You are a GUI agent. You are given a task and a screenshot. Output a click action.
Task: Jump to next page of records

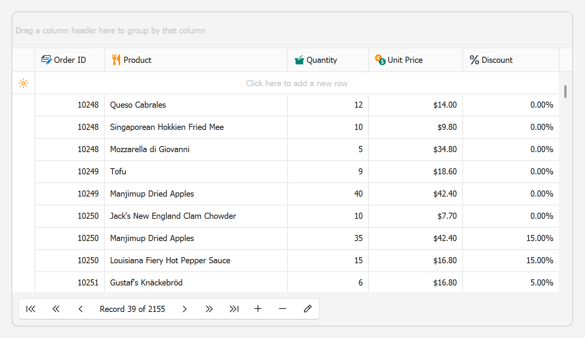[209, 309]
